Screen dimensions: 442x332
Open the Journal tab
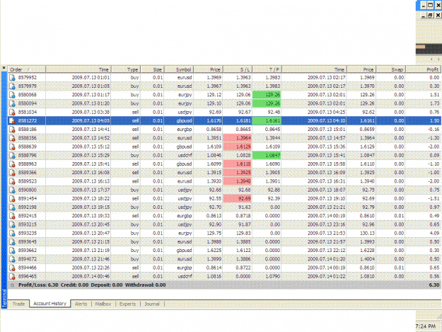(152, 304)
